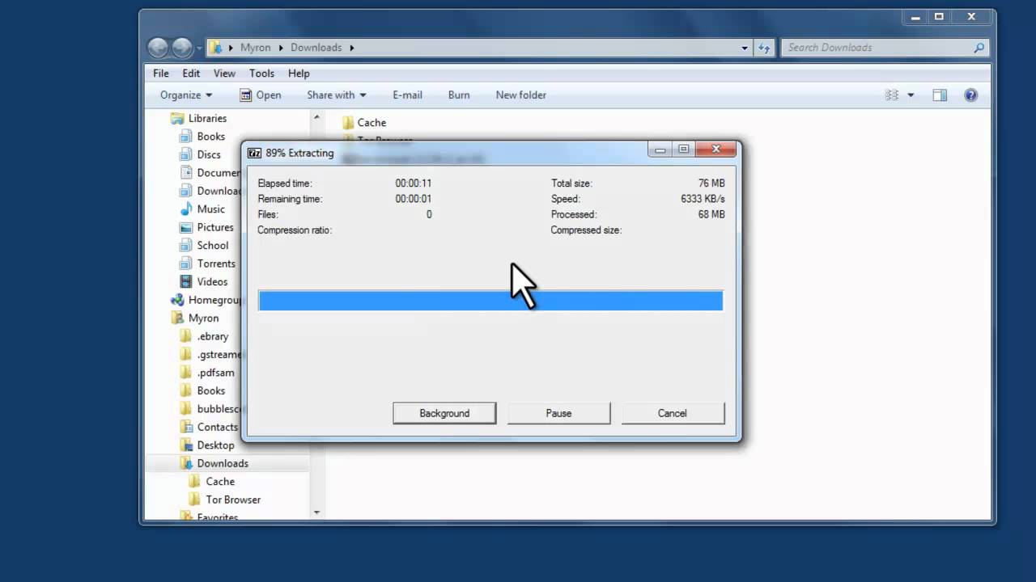Click the navigation pane scroll up arrow

tap(316, 118)
